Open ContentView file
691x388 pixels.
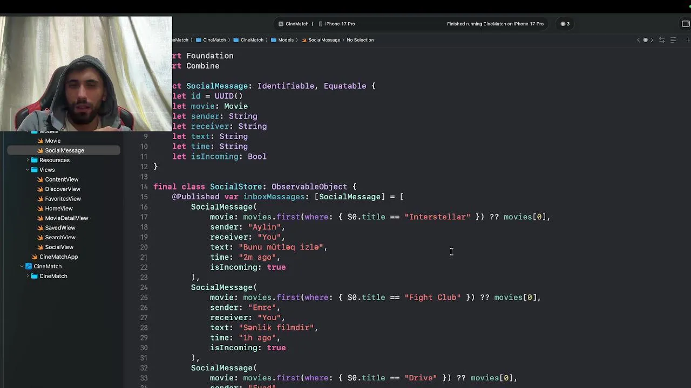62,179
